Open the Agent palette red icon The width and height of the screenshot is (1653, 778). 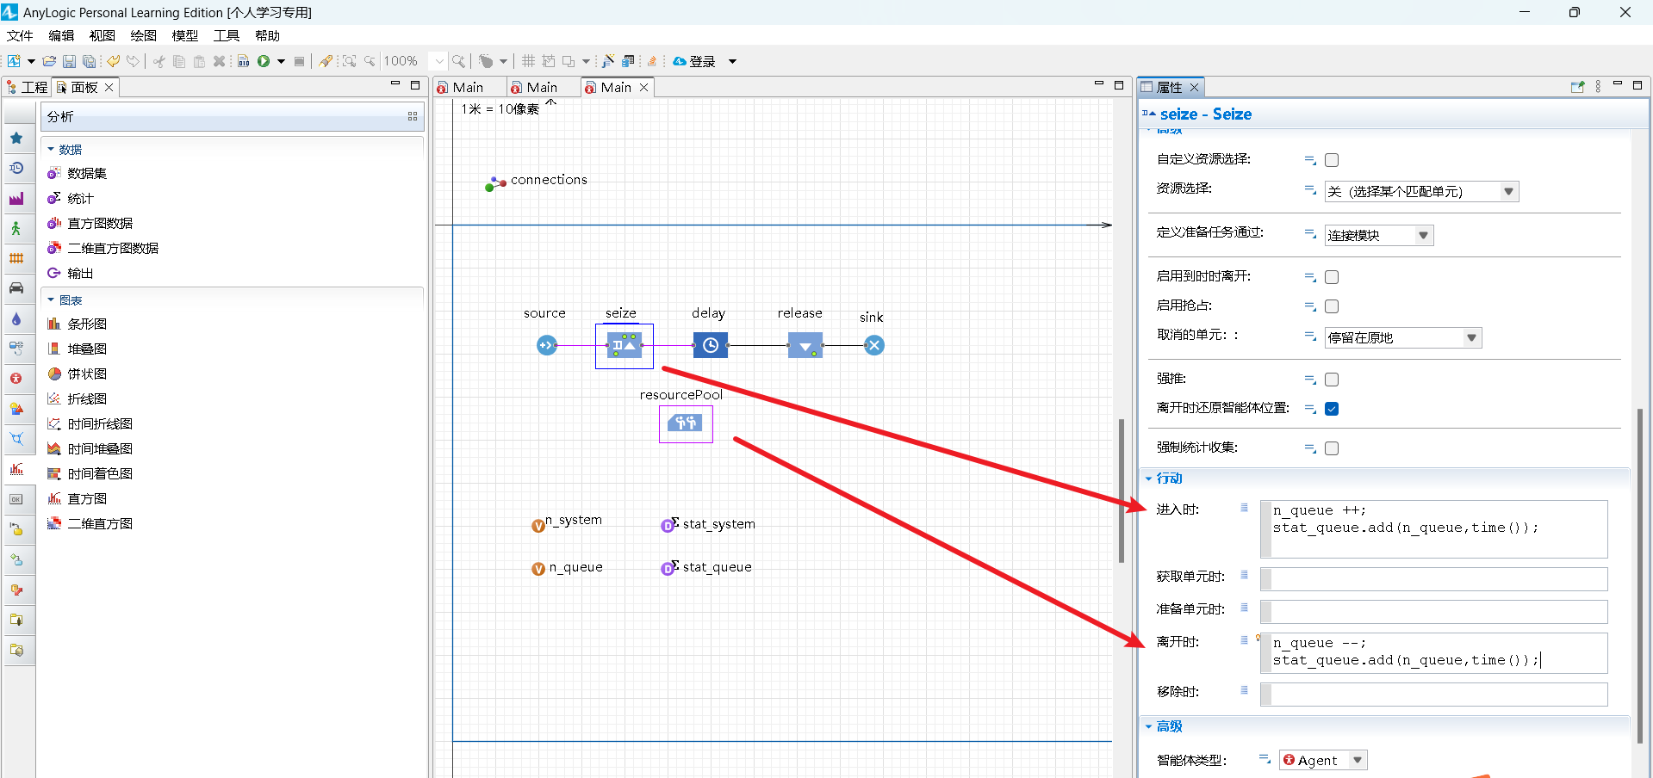pos(16,379)
